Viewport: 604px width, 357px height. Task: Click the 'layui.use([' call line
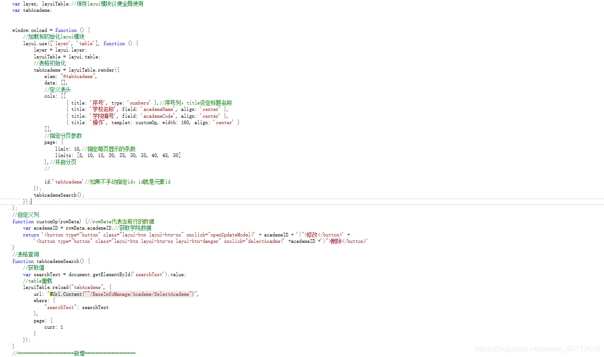click(x=81, y=43)
